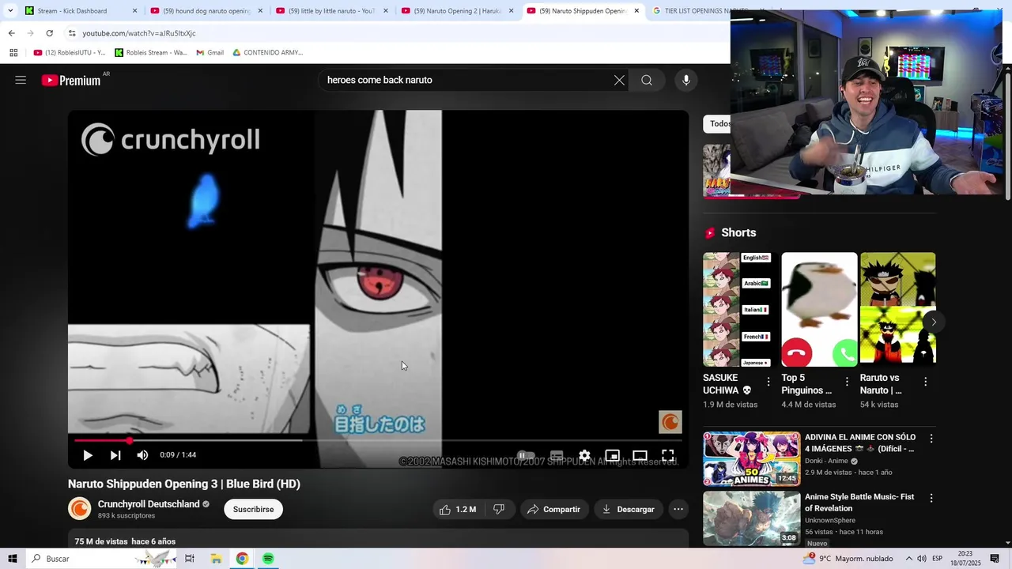Viewport: 1012px width, 569px height.
Task: Dislike the video
Action: [499, 510]
